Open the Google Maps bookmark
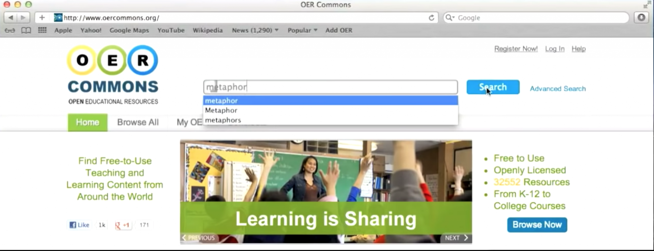 click(129, 30)
